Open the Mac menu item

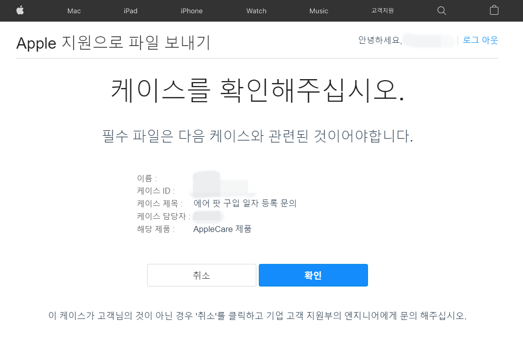[74, 11]
